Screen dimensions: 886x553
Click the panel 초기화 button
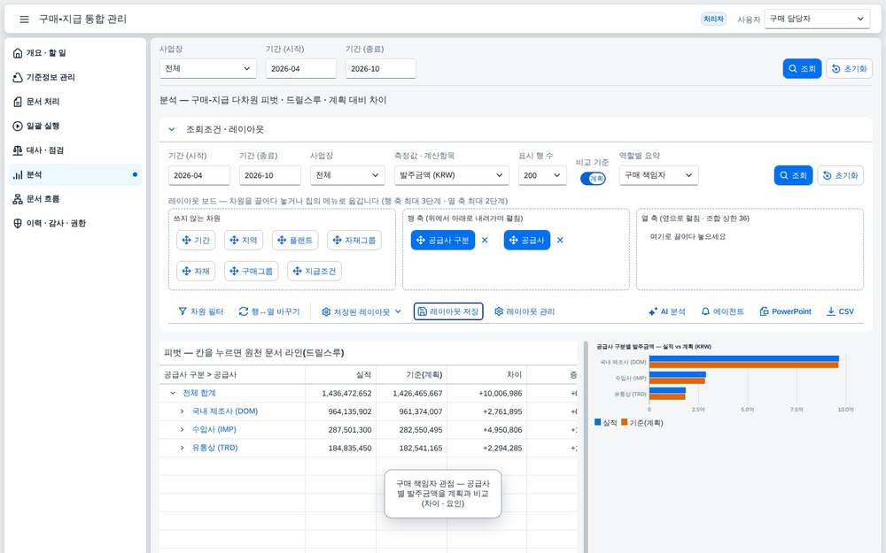tap(840, 175)
